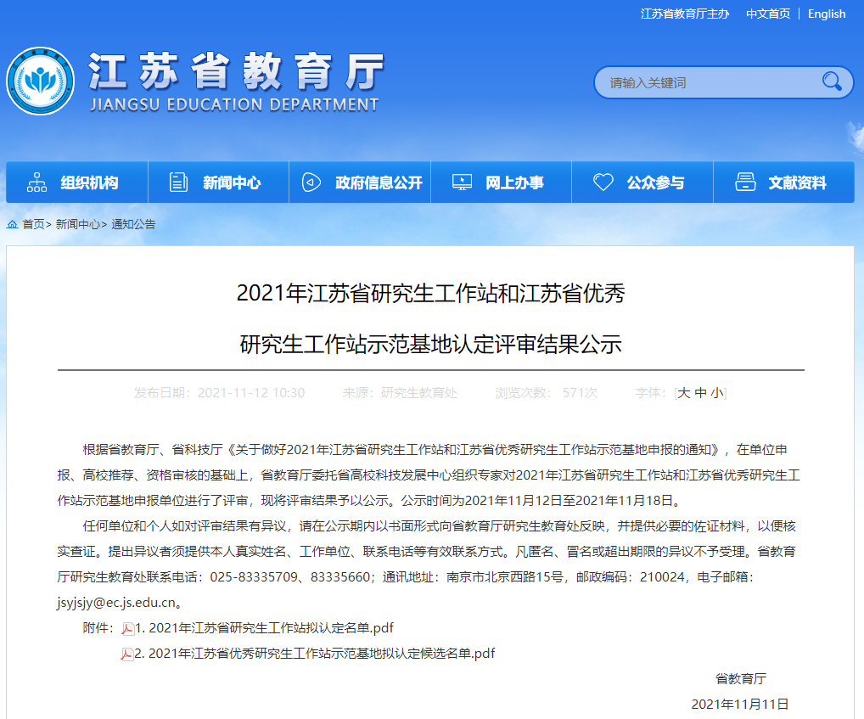Go to 通知公告 in the breadcrumb
864x719 pixels.
coord(133,224)
